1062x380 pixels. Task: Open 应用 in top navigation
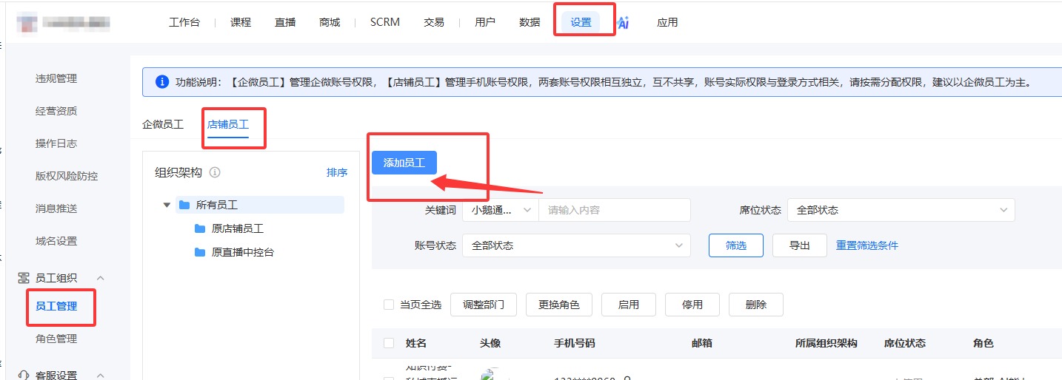[x=667, y=22]
